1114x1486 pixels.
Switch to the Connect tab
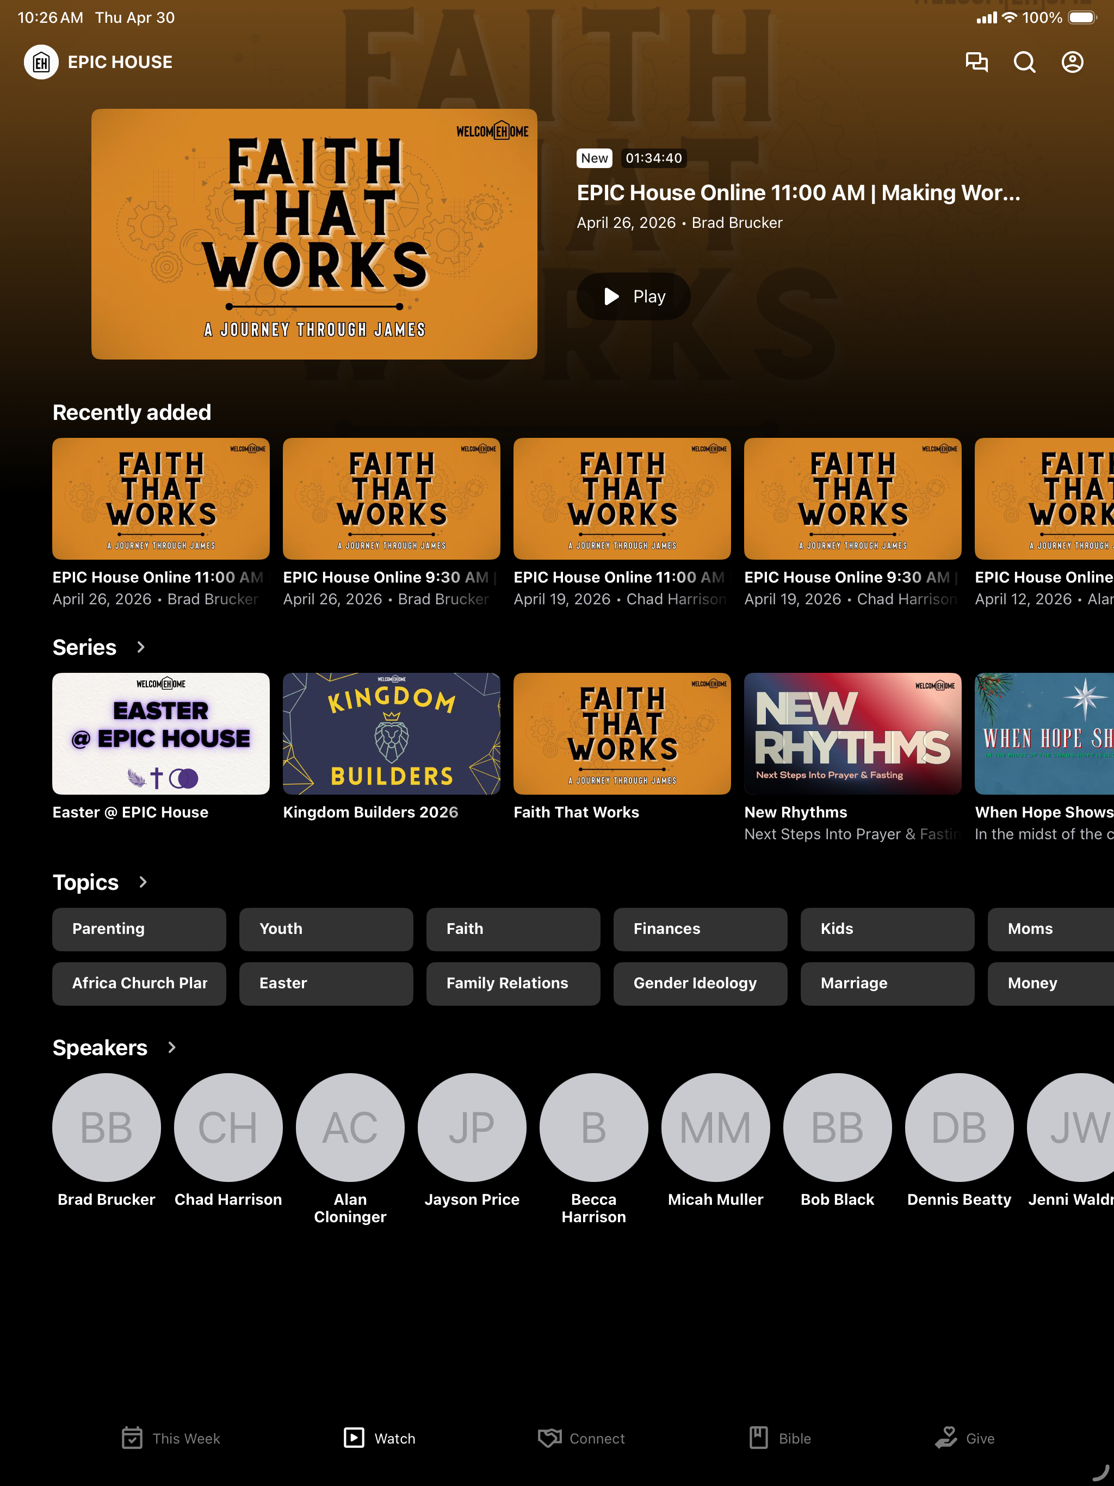581,1438
